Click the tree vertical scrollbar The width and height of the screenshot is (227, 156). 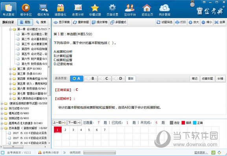49,67
